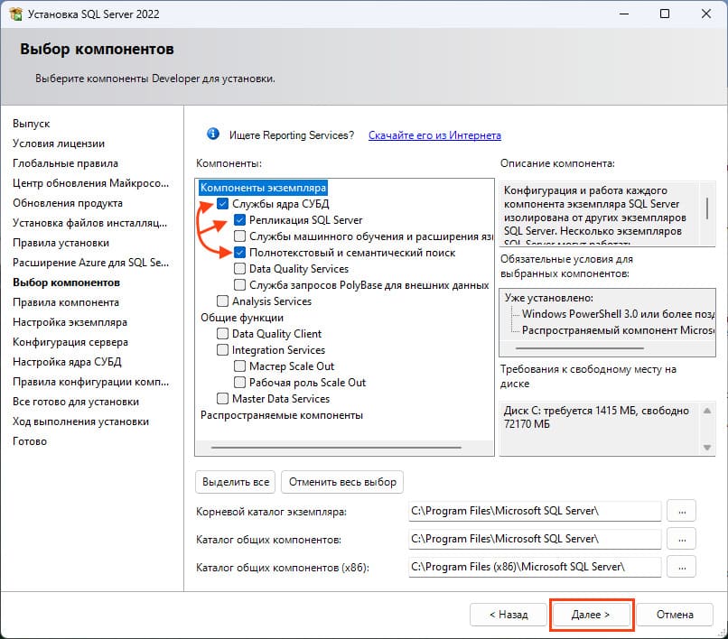Select the Компоненты экземпляра tree node
The image size is (728, 639).
coord(263,188)
